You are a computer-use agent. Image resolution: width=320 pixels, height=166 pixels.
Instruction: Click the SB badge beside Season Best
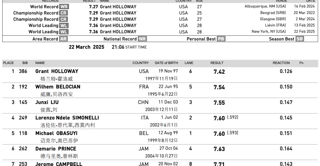click(x=300, y=39)
